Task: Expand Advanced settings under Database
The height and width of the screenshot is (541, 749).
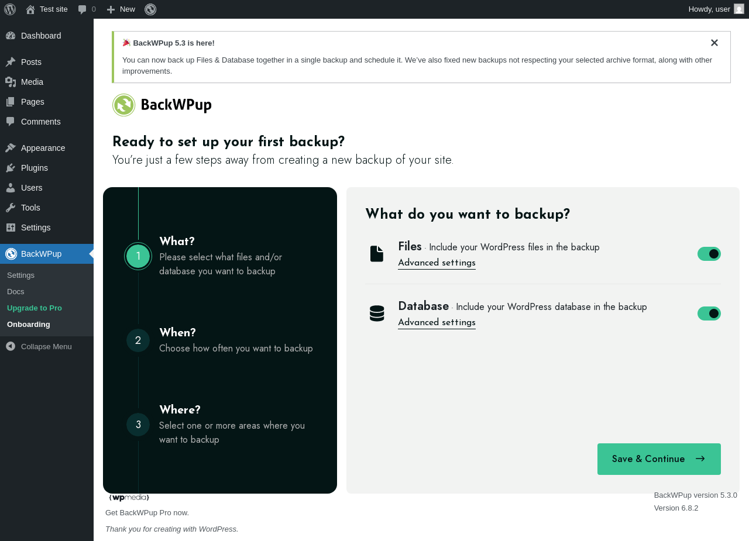Action: [x=437, y=322]
